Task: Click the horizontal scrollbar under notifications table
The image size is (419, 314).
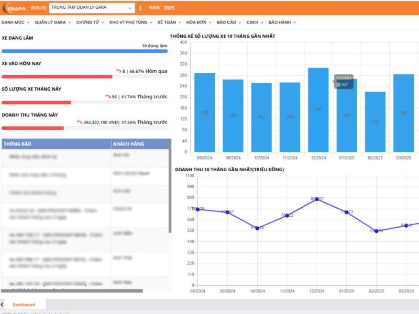Action: [72, 290]
